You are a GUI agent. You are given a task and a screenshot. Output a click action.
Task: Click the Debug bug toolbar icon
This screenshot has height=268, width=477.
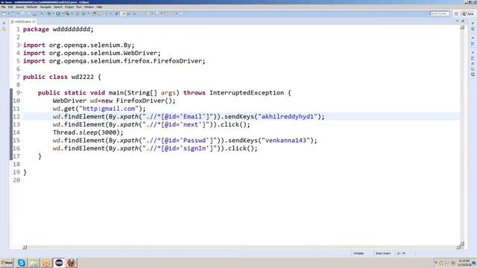tap(49, 13)
